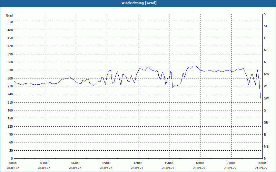Click the 20.09.22 date under 12:00
The height and width of the screenshot is (172, 276).
pyautogui.click(x=137, y=168)
